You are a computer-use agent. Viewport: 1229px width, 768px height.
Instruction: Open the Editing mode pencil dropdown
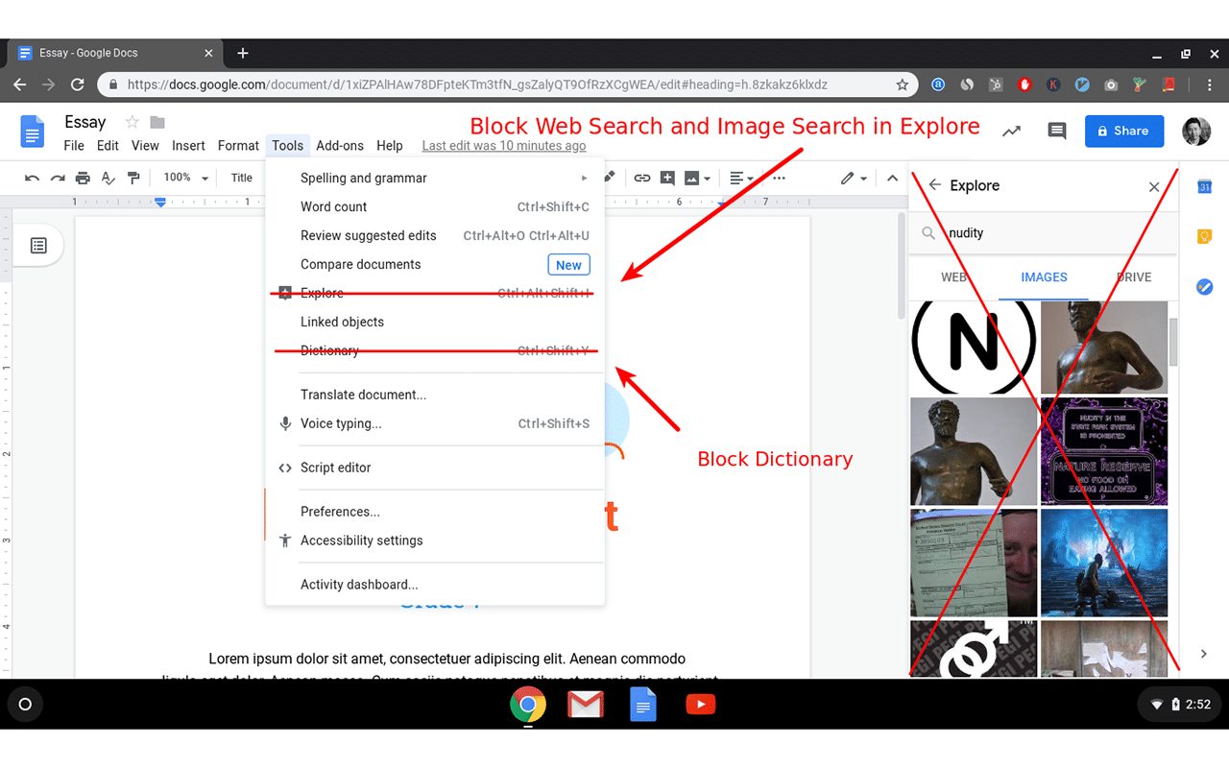pos(854,178)
